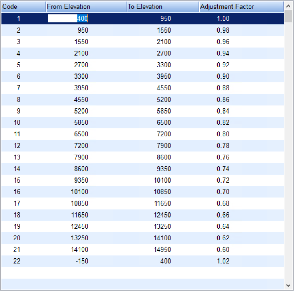Select Adjustment Factor 0.60 cell
The width and height of the screenshot is (294, 291).
(223, 249)
